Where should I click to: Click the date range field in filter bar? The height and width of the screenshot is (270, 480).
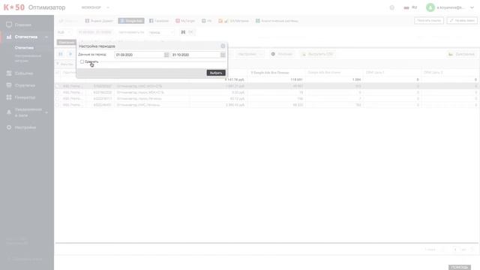(95, 32)
